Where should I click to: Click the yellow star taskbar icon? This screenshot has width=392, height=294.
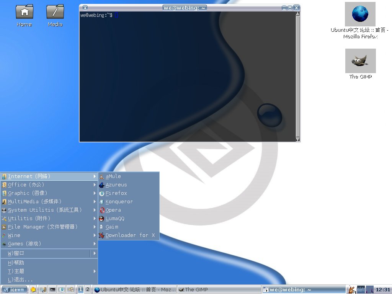(33, 289)
